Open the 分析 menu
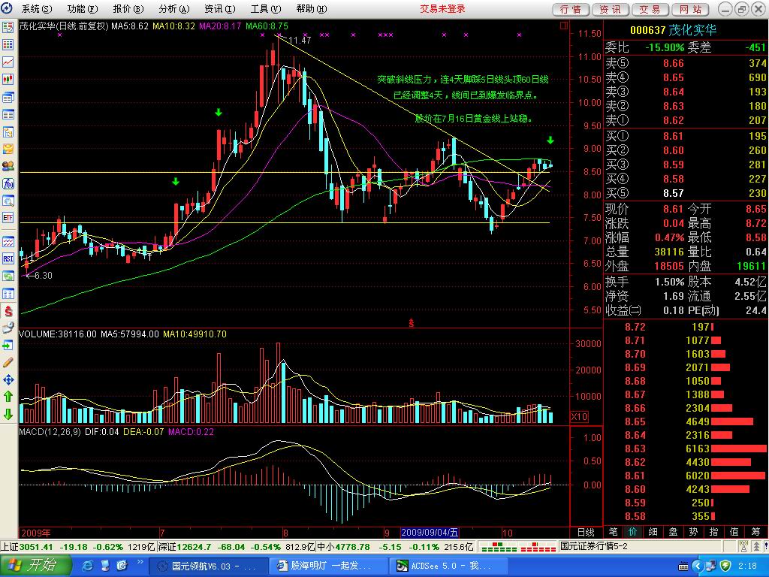This screenshot has height=577, width=769. 173,9
